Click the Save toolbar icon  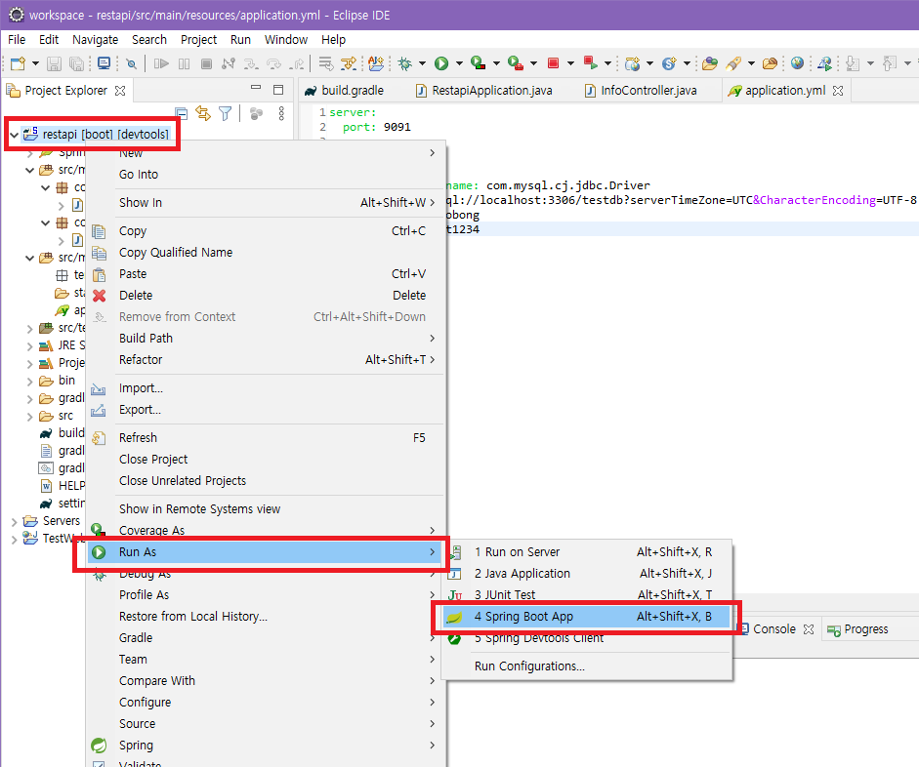54,63
